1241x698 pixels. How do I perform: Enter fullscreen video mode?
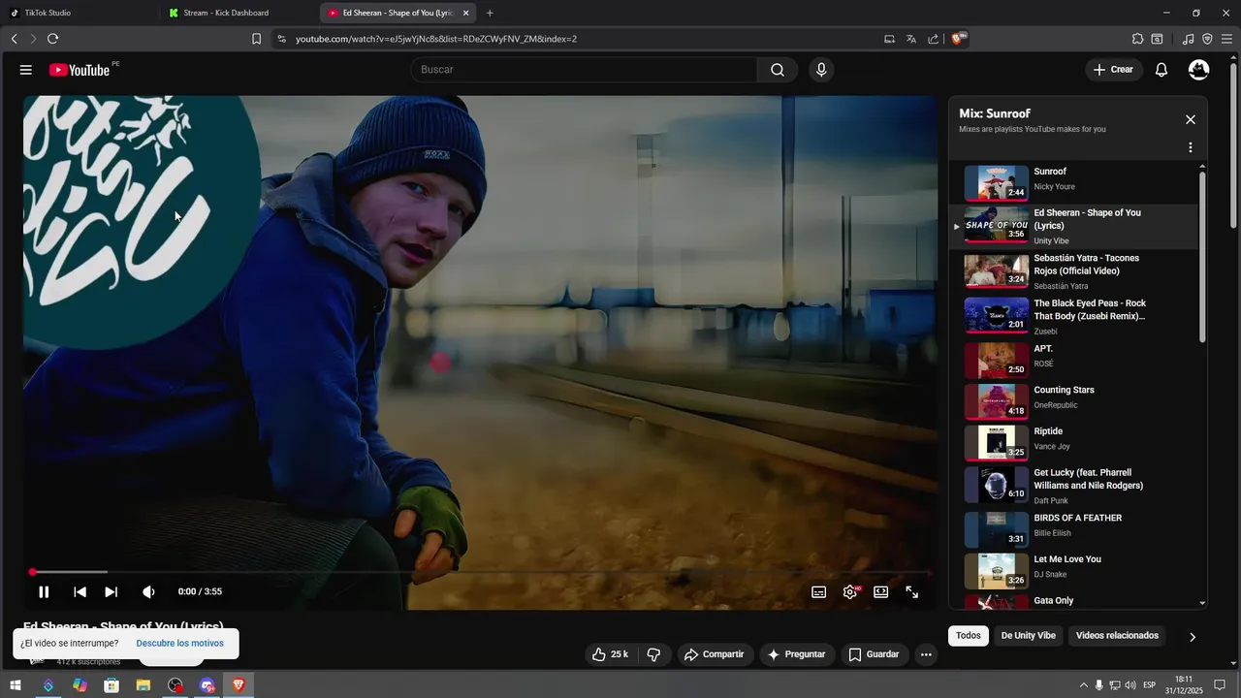912,592
